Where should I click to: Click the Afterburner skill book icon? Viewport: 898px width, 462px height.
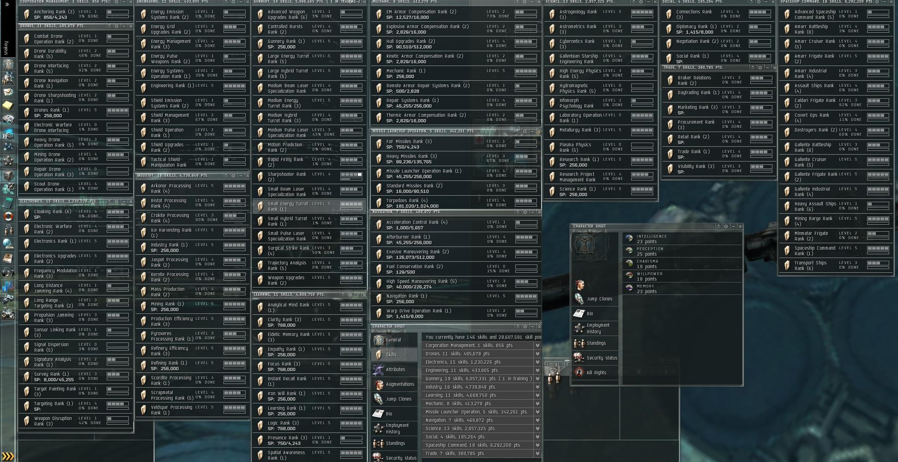click(x=379, y=240)
